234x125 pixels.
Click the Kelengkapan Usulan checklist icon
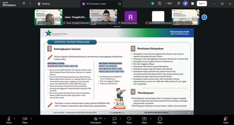[50, 49]
